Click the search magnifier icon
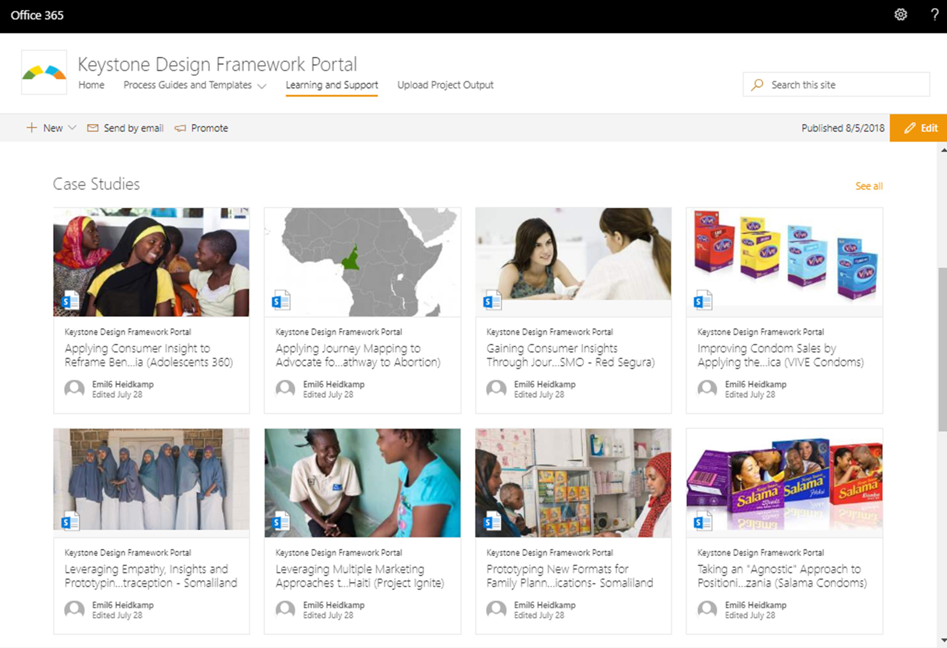This screenshot has height=648, width=947. click(x=757, y=85)
